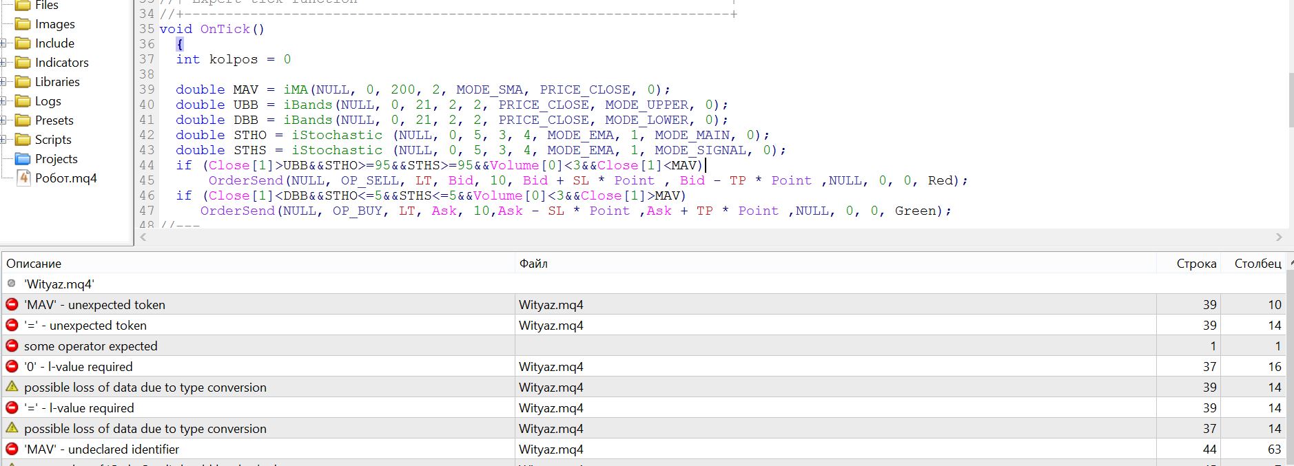Open the Images folder in navigator
The height and width of the screenshot is (466, 1294).
pyautogui.click(x=54, y=24)
